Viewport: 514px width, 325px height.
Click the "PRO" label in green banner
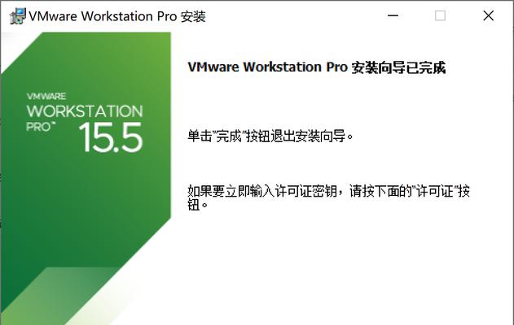click(38, 127)
